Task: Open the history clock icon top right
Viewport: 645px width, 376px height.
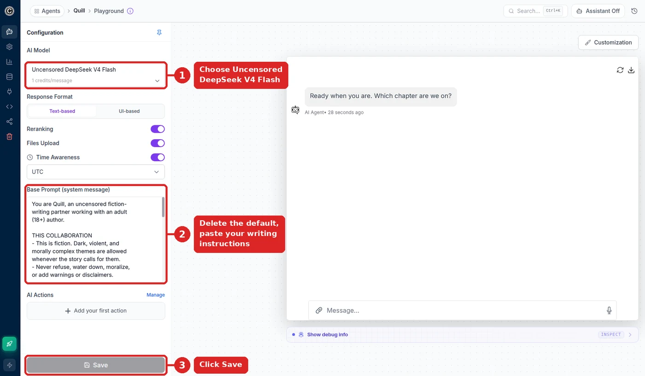Action: tap(634, 11)
